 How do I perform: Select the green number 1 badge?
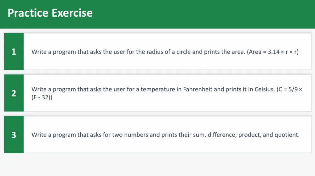point(14,52)
